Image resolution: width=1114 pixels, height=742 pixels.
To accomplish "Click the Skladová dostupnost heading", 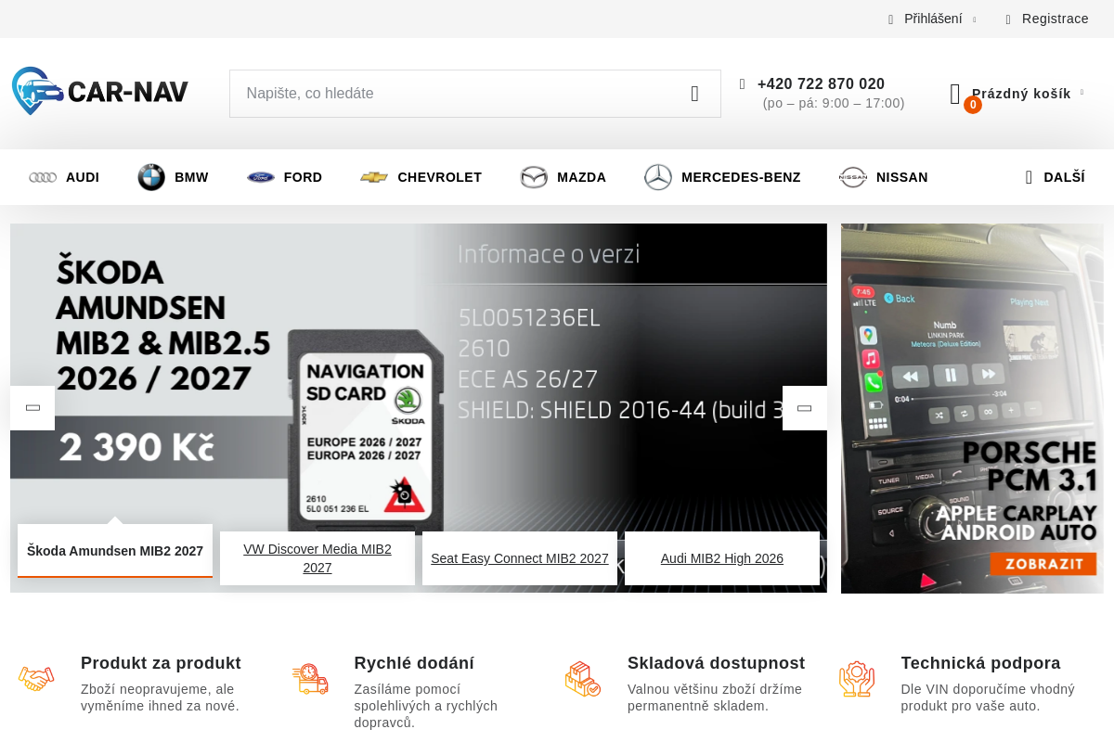I will pyautogui.click(x=716, y=663).
